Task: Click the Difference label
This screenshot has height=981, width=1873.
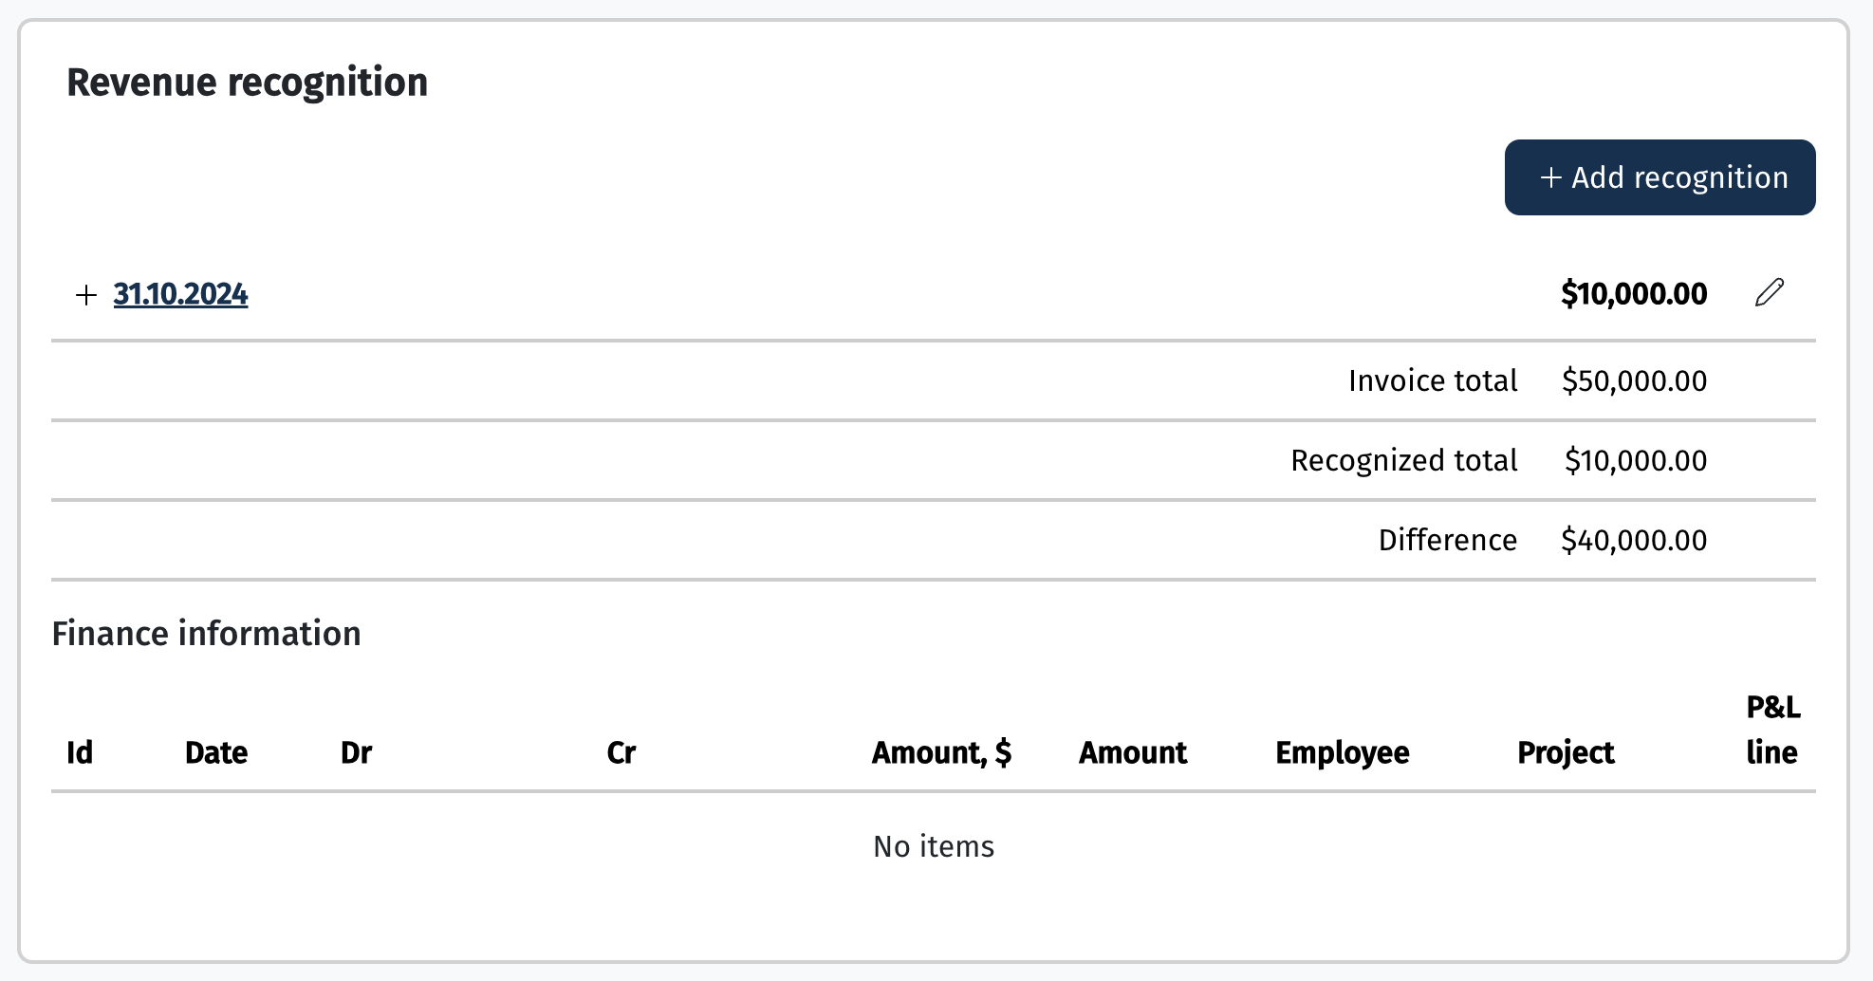Action: pos(1448,540)
